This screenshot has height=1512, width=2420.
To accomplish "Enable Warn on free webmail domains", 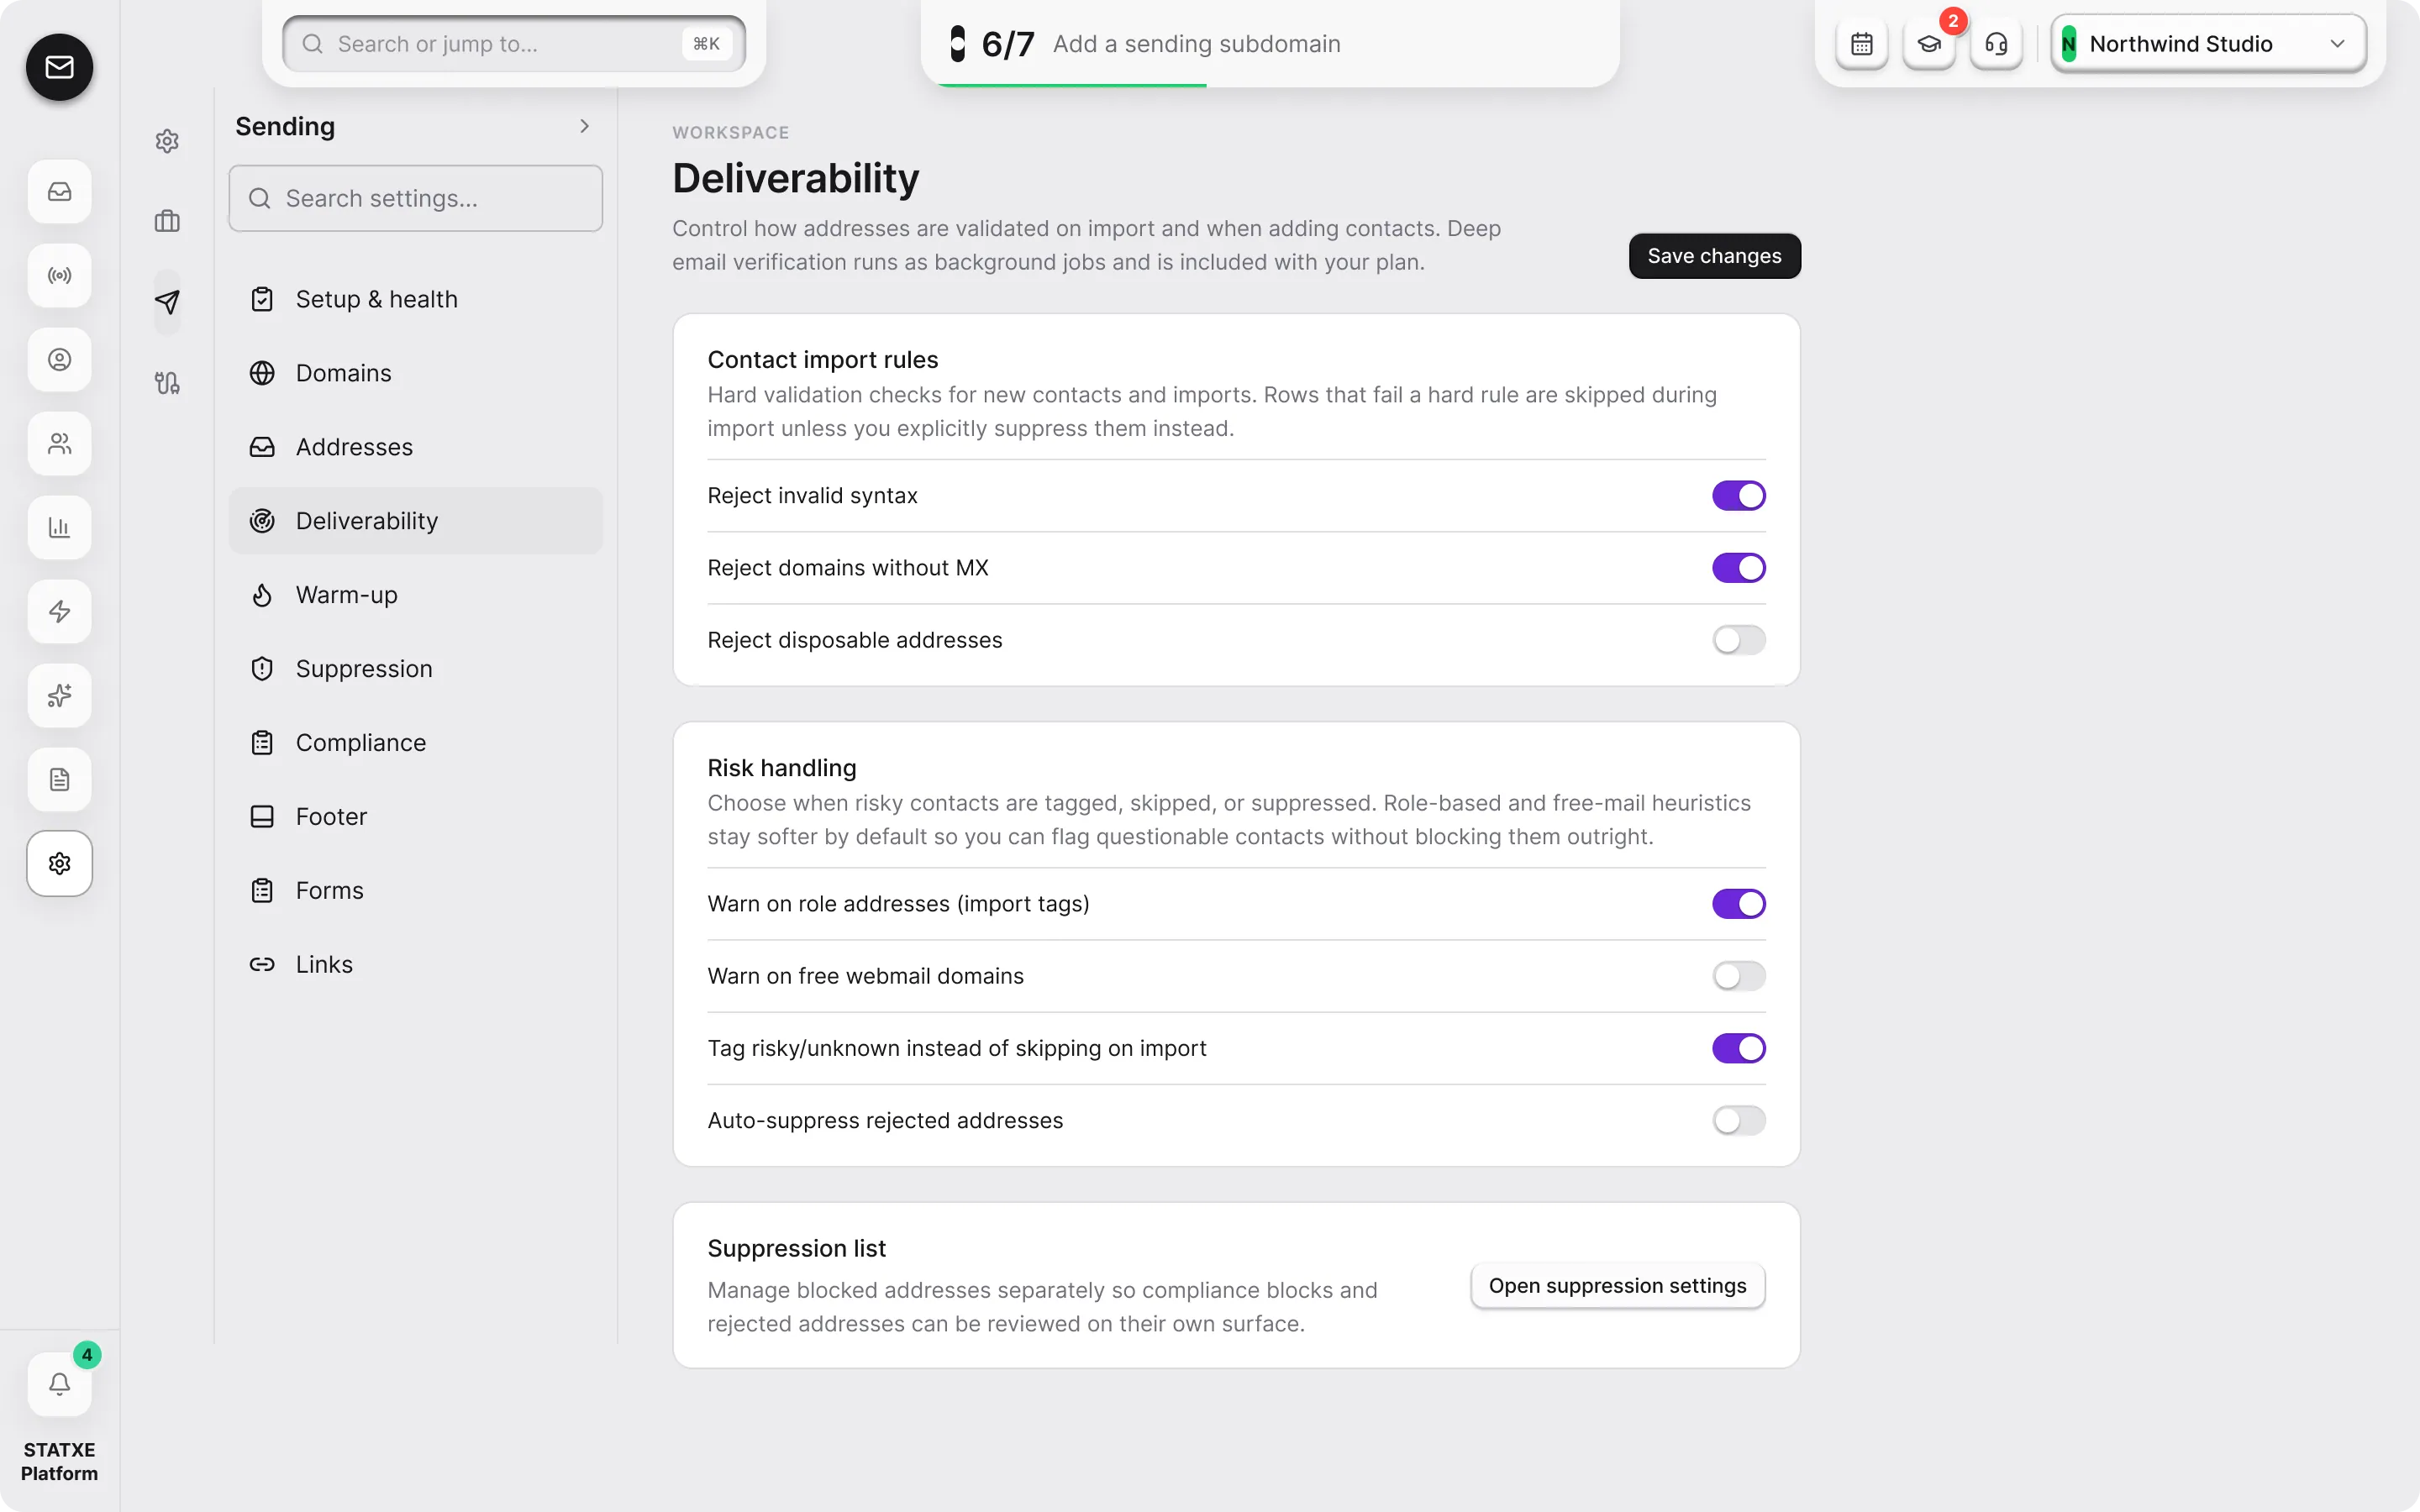I will coord(1738,976).
